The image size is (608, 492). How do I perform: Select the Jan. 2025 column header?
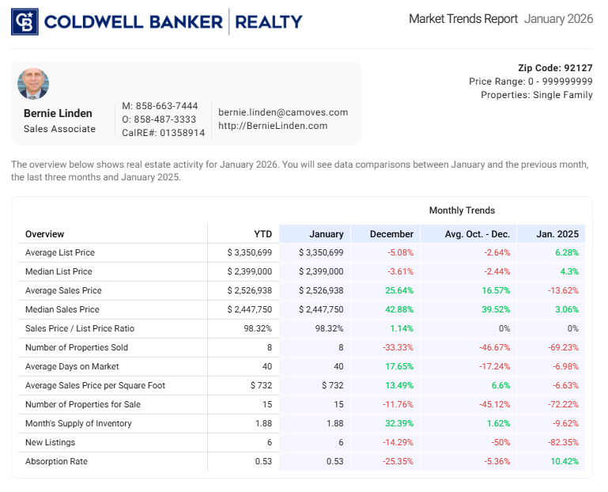coord(557,234)
